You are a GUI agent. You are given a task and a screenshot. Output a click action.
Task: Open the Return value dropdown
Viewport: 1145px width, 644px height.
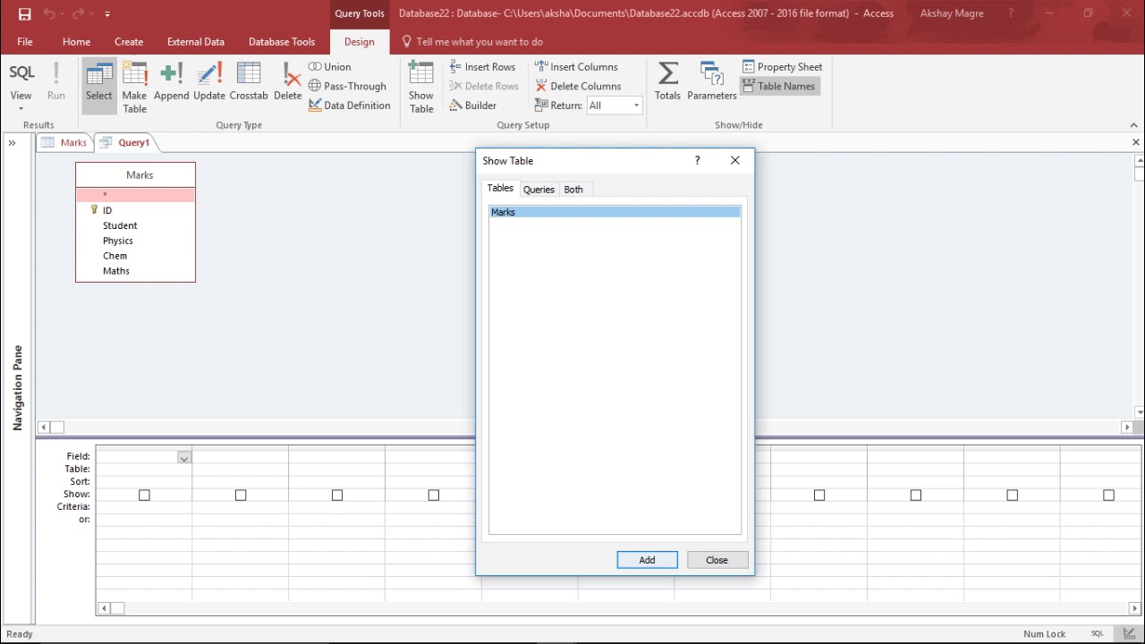click(x=636, y=106)
